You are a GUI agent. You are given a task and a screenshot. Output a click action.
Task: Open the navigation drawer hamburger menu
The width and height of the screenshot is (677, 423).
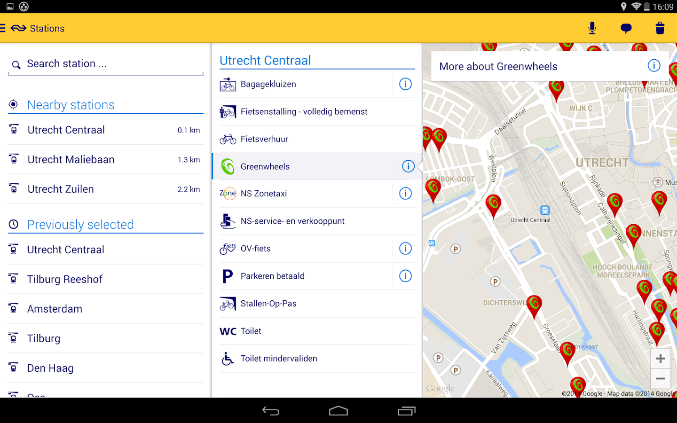(x=4, y=28)
